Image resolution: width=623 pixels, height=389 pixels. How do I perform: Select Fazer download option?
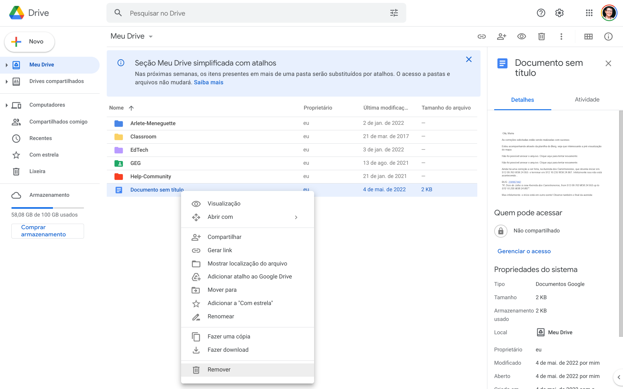(248, 350)
